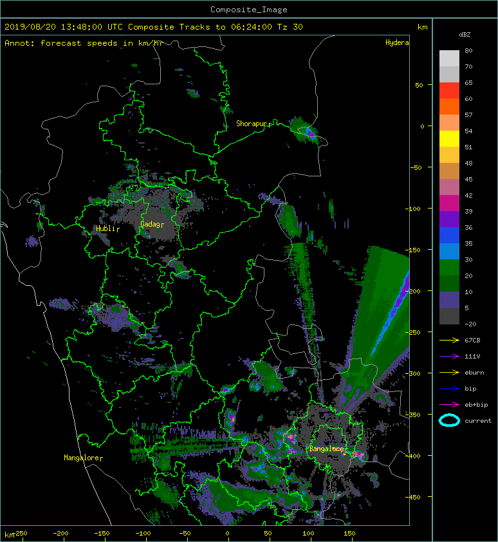The image size is (498, 542).
Task: Click the 'Hydera' city label
Action: point(397,42)
